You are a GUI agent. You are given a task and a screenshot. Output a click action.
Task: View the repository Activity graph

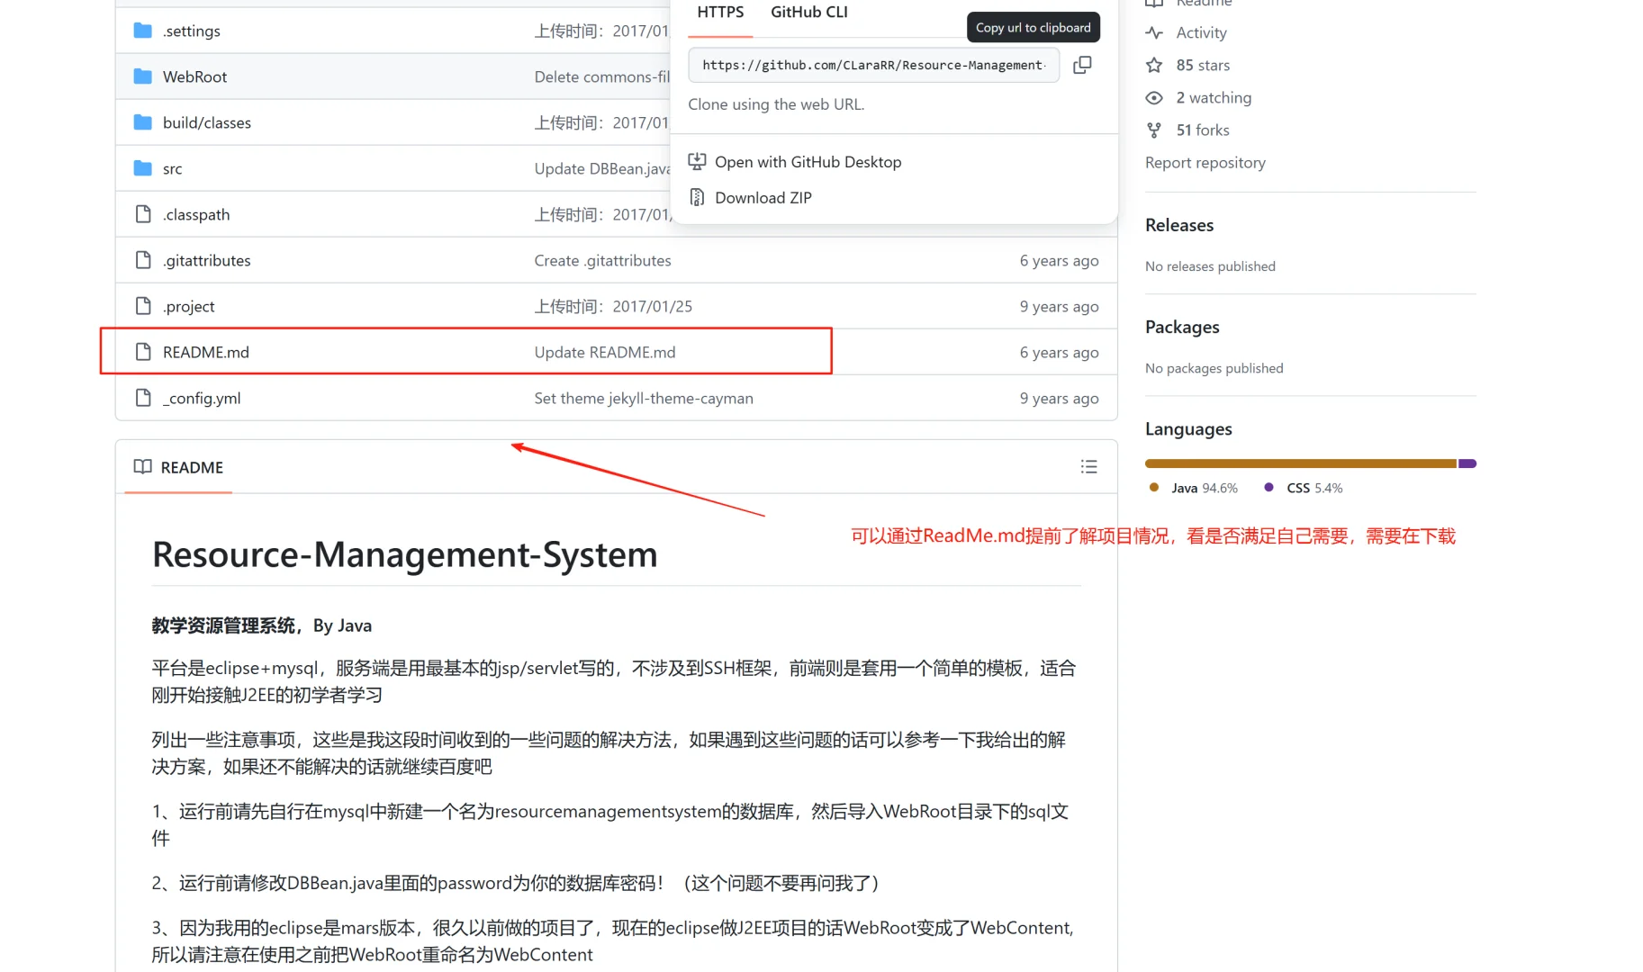click(1201, 32)
